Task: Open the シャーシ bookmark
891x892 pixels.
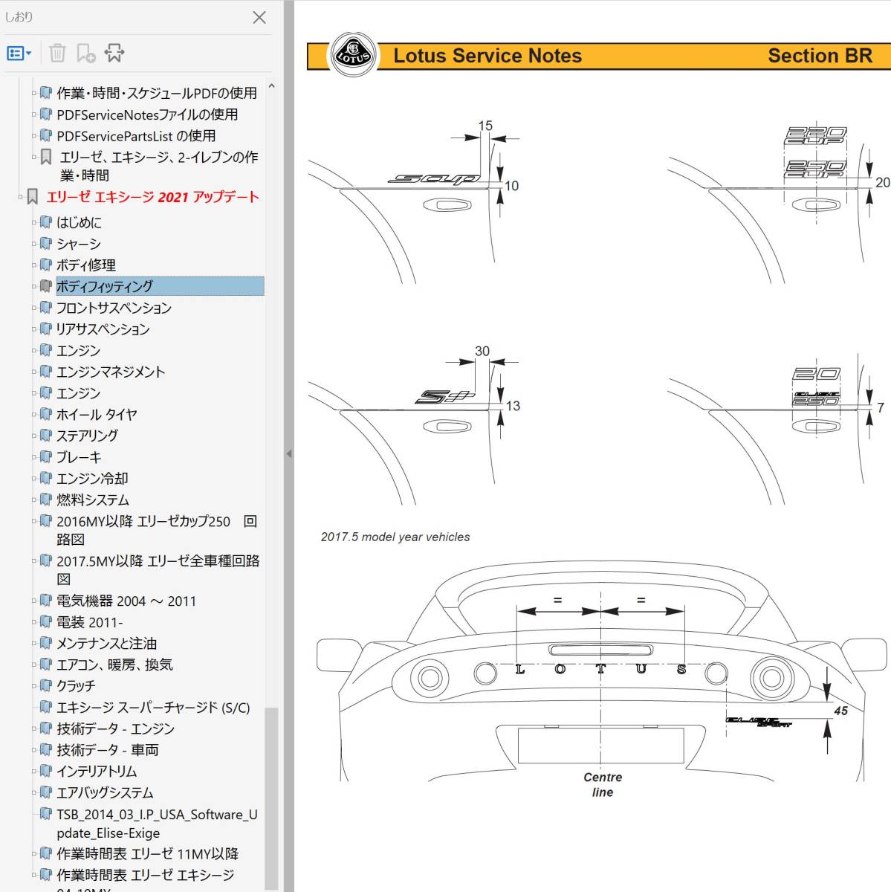Action: [78, 244]
